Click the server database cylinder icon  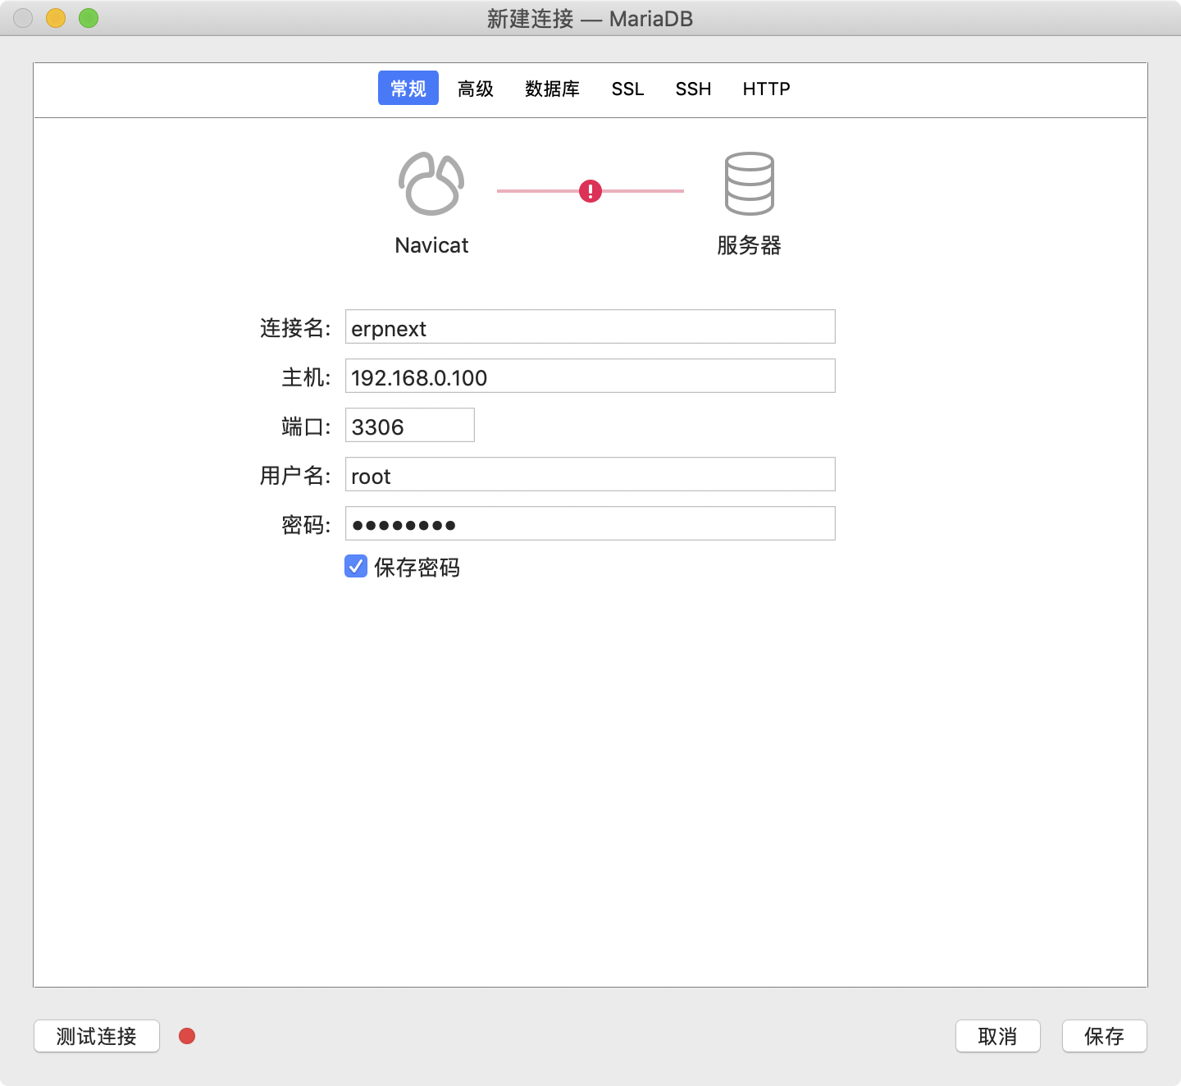(x=749, y=184)
